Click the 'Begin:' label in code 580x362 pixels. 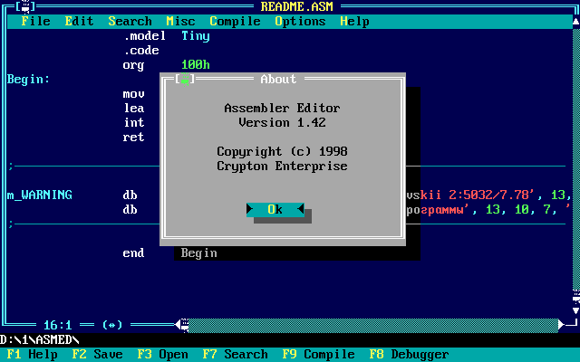28,79
